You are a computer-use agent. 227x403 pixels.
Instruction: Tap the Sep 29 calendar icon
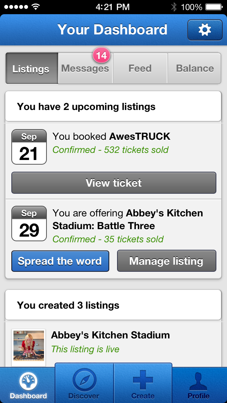pos(29,223)
